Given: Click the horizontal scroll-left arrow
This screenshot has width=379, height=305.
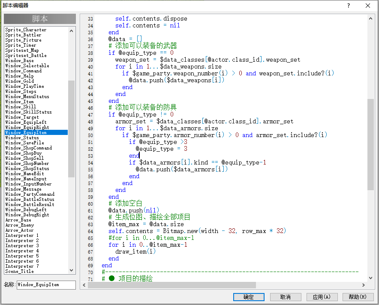Looking at the screenshot, I should (84, 285).
